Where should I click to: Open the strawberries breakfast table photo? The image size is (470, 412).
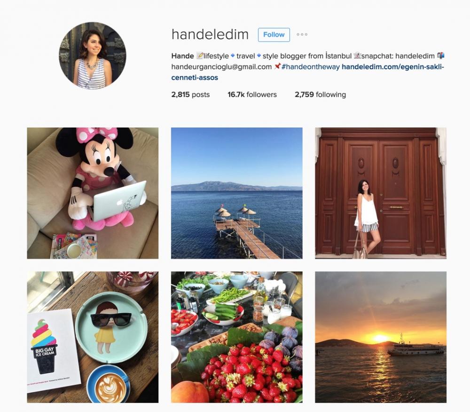(x=236, y=337)
